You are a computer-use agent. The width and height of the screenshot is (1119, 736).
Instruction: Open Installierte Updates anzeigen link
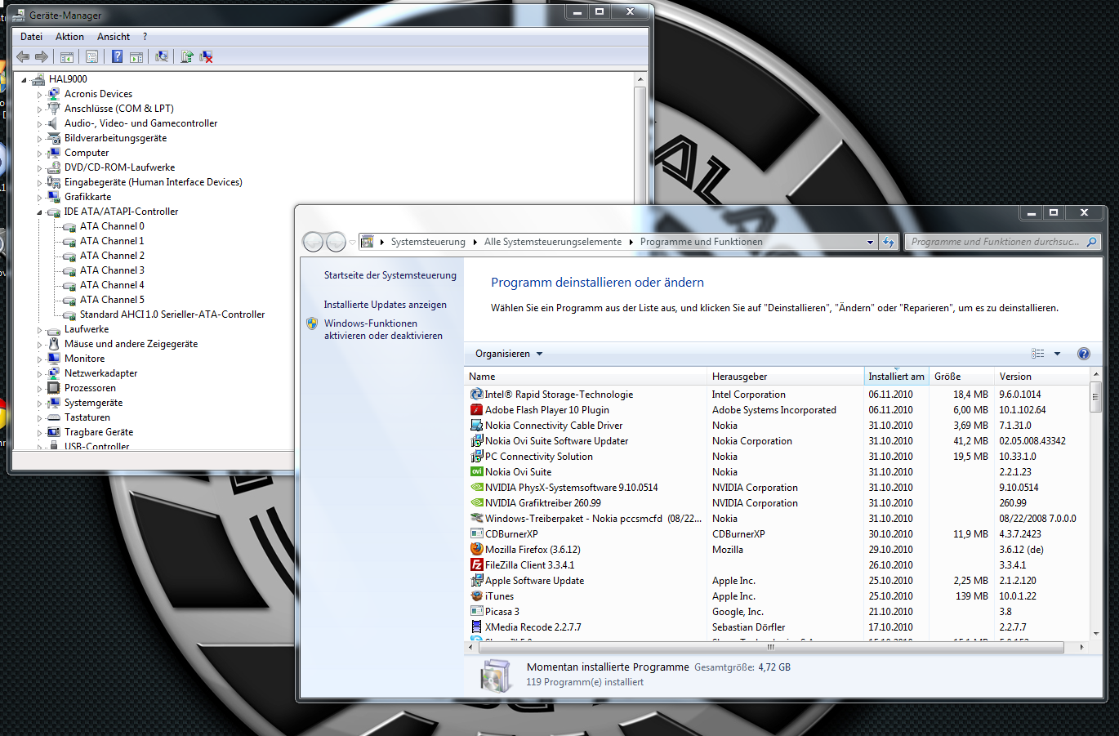[x=386, y=305]
